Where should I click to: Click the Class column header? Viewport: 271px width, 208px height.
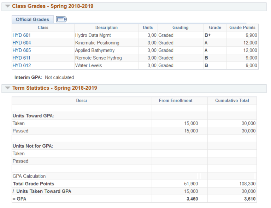tap(43, 28)
